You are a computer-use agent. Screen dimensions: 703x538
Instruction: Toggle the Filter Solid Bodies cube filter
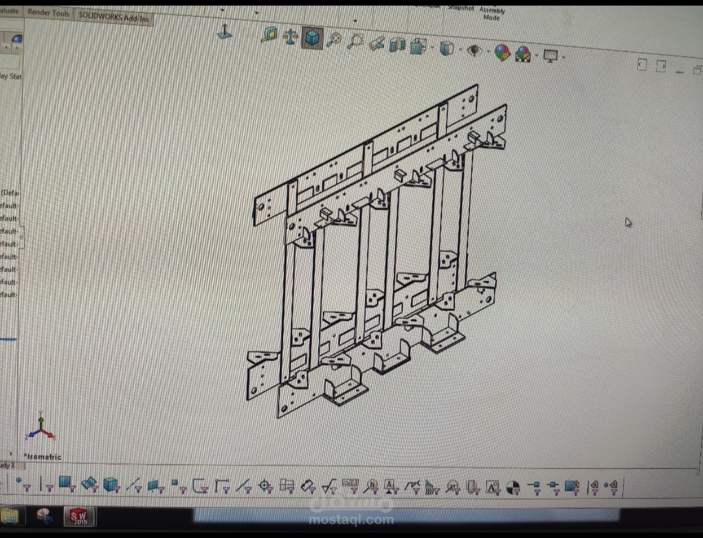tap(111, 485)
